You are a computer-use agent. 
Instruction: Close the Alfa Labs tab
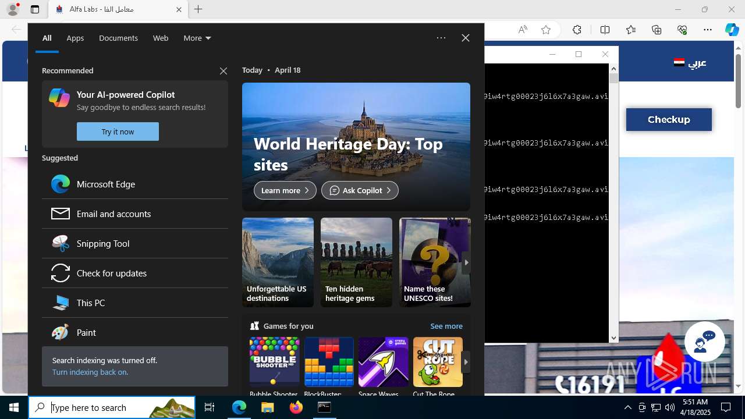(x=179, y=9)
